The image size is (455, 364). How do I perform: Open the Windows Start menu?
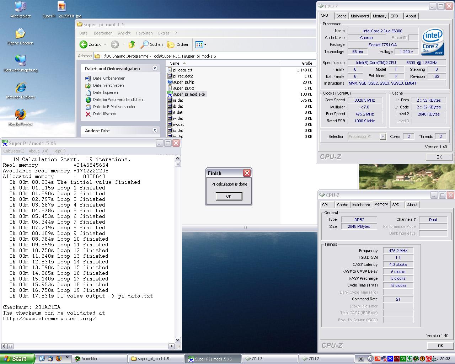click(17, 359)
